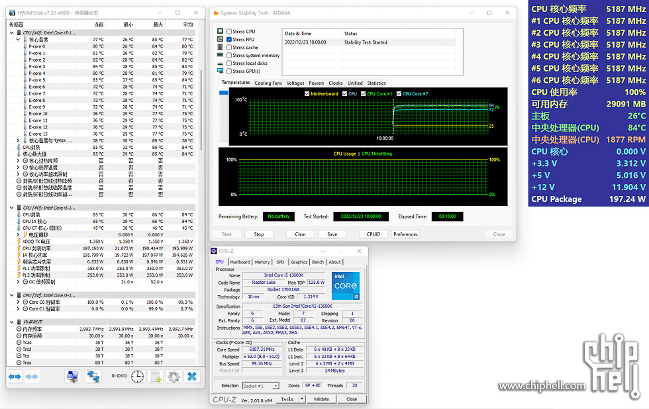Switch to the Cooling Fans tab in AIDA64
649x409 pixels.
point(268,83)
